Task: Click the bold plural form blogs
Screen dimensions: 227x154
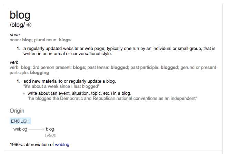Action: (65, 40)
